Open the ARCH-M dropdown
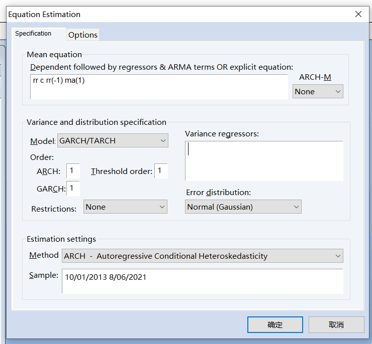372x344 pixels. coord(318,91)
